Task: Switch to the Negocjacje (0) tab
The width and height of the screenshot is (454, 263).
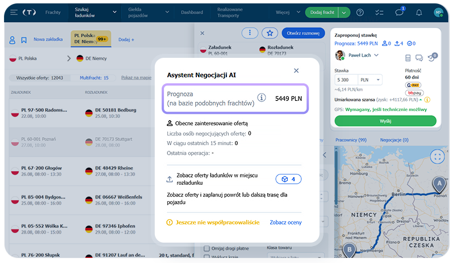Action: pyautogui.click(x=394, y=140)
